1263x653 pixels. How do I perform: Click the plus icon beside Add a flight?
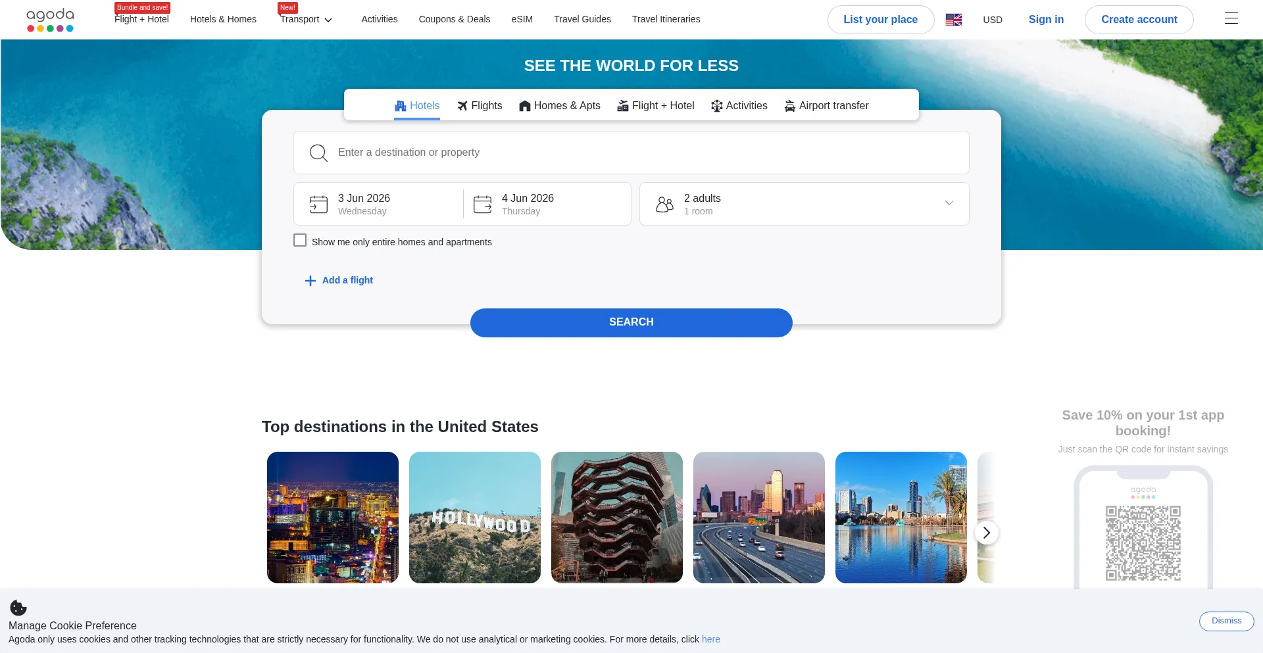[x=310, y=281]
